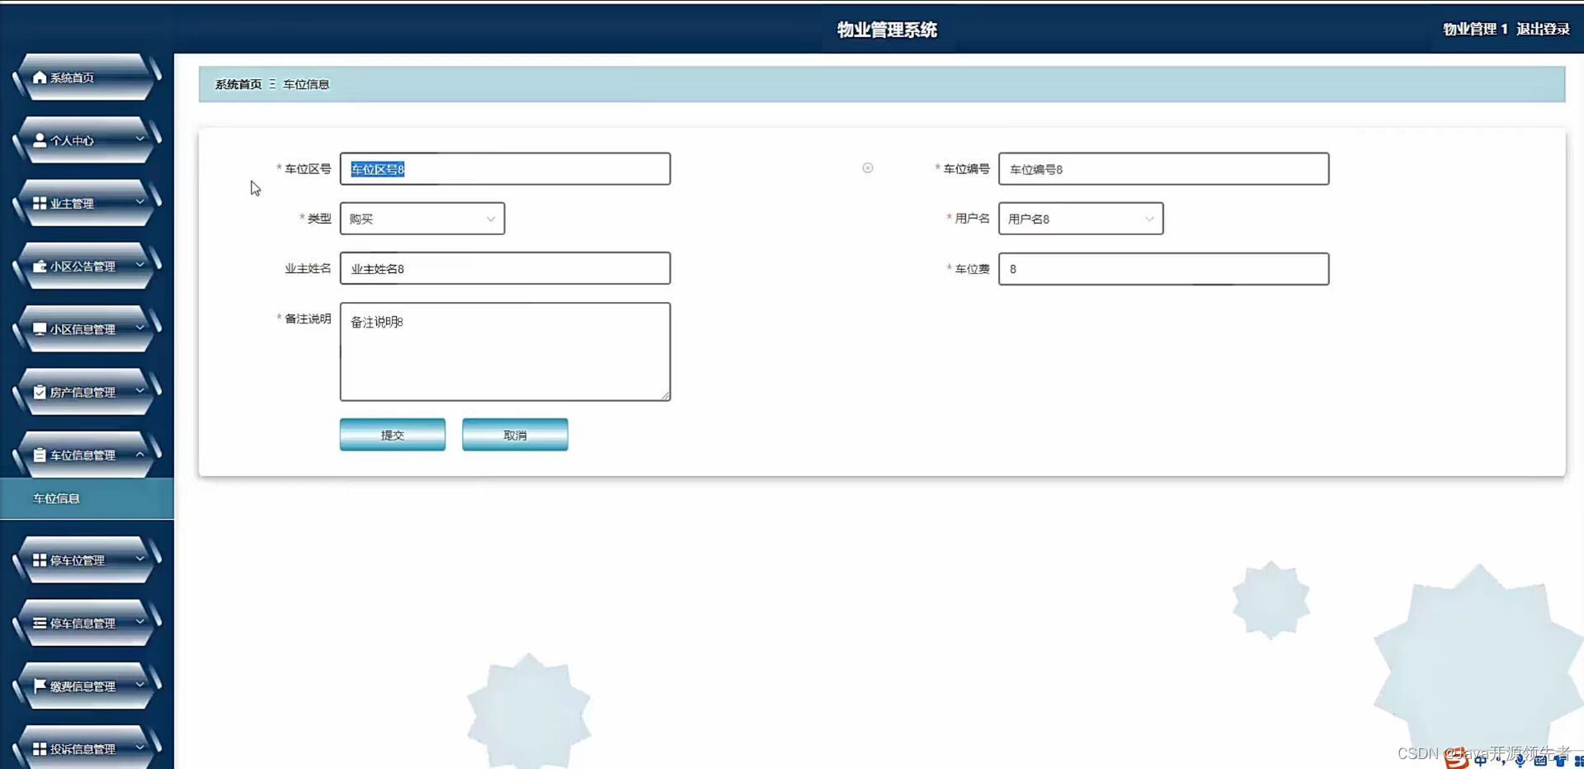Click the 物业管理 1 user name
This screenshot has height=769, width=1584.
click(1475, 29)
